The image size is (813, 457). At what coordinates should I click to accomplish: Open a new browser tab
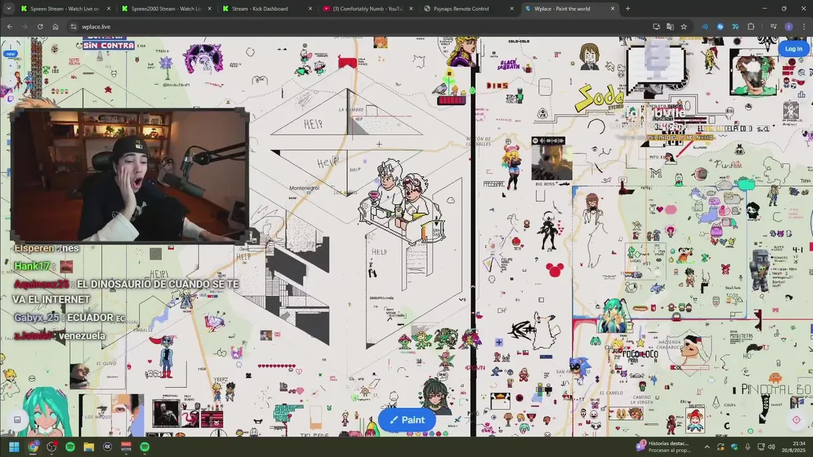[628, 9]
